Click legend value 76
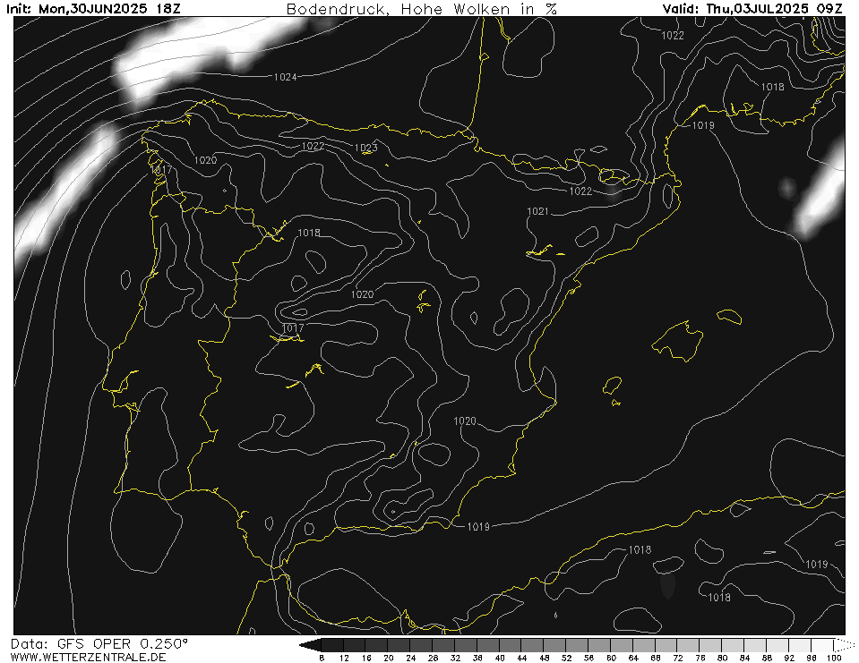This screenshot has height=663, width=859. 700,658
